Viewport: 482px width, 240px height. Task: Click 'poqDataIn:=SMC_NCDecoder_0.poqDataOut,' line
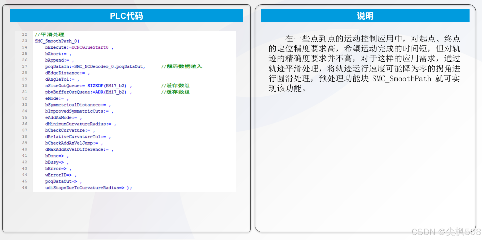[x=95, y=66]
